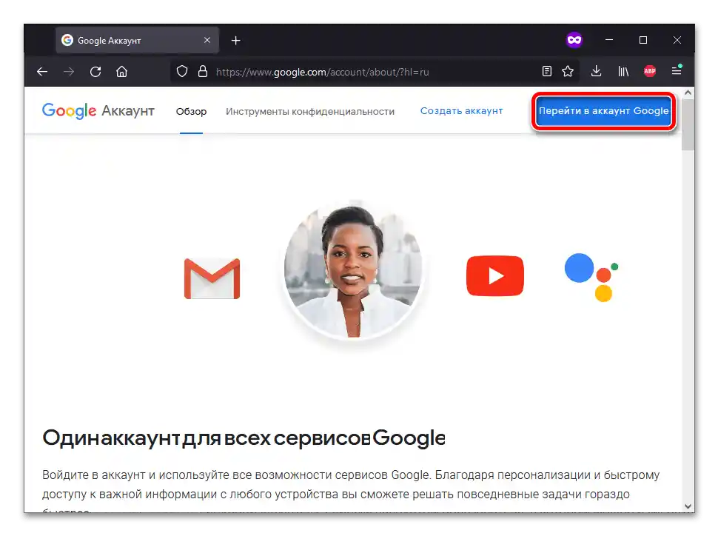The image size is (718, 536).
Task: Click heading Один аккаунт для всех сервисов Google
Action: [244, 438]
